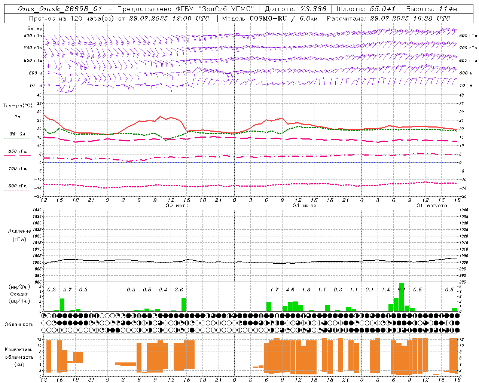Click the 31 июля date label
Image resolution: width=479 pixels, height=383 pixels.
point(305,206)
